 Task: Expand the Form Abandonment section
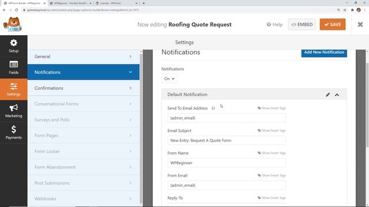point(84,167)
